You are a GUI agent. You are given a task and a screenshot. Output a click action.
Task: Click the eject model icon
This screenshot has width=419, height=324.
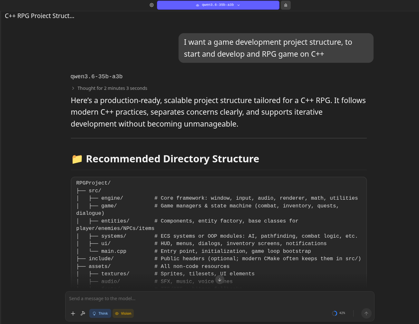coord(286,5)
